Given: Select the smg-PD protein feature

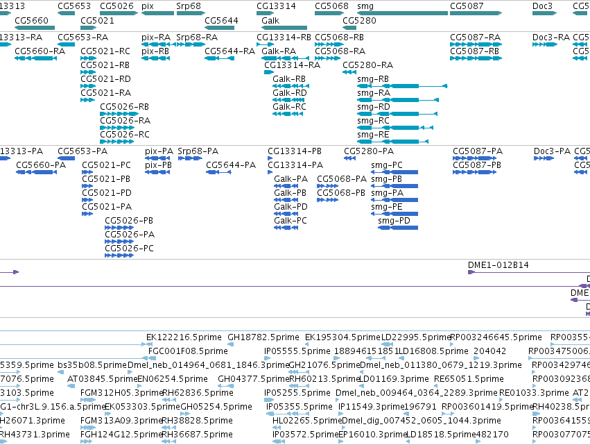Looking at the screenshot, I should click(398, 228).
